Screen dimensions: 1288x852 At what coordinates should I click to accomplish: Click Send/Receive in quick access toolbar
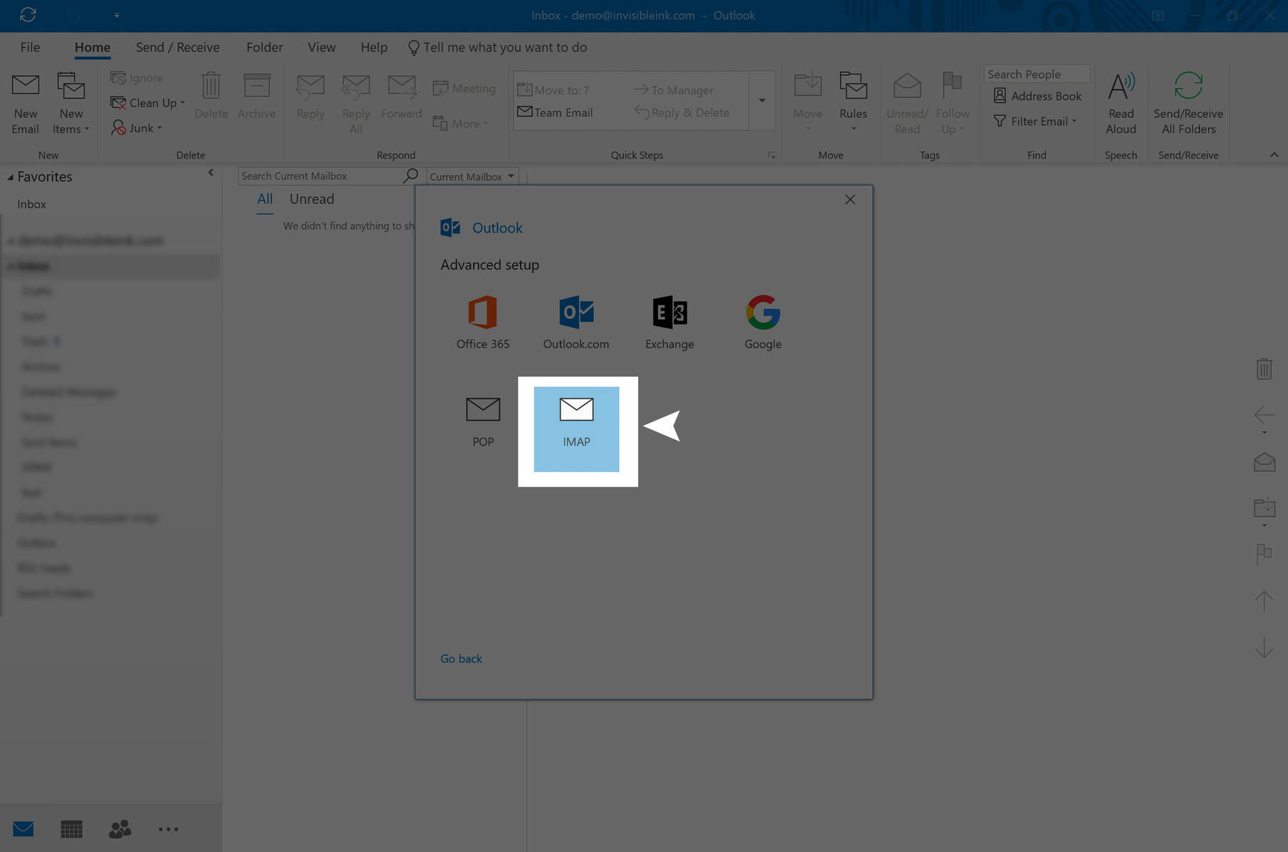coord(28,14)
